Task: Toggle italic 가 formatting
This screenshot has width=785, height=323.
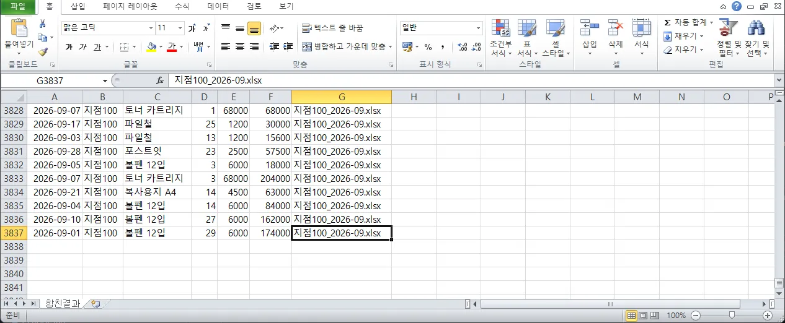Action: point(83,47)
